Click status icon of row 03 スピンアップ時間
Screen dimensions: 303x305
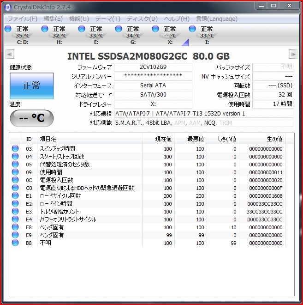[15, 148]
